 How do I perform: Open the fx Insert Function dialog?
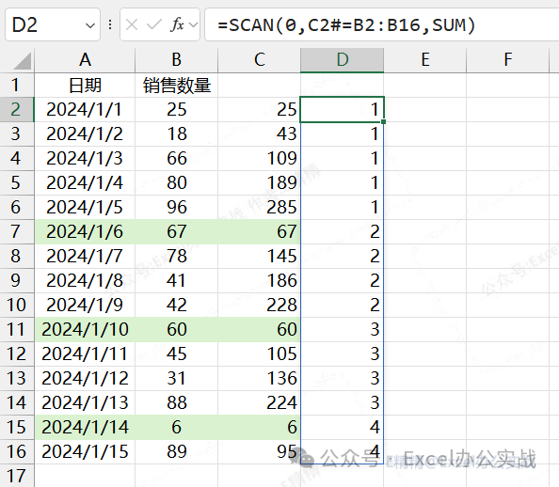tap(177, 25)
